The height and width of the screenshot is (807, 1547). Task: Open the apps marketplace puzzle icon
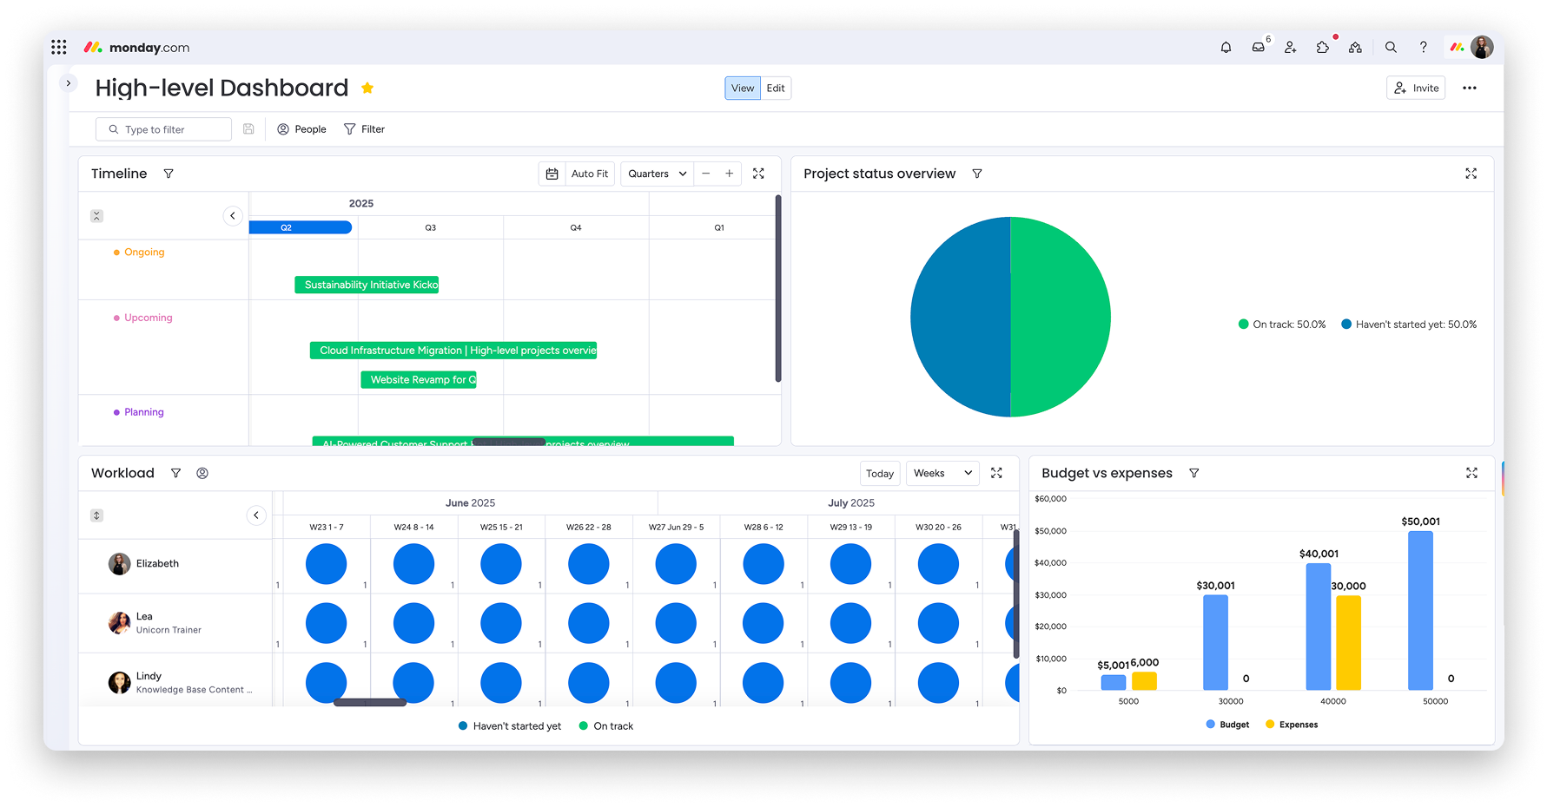point(1323,47)
